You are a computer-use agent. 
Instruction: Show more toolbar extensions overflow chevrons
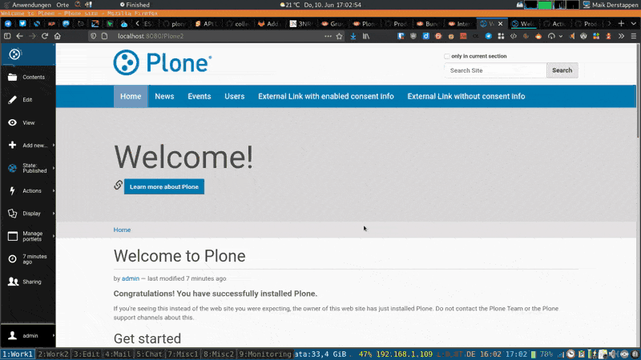(622, 36)
